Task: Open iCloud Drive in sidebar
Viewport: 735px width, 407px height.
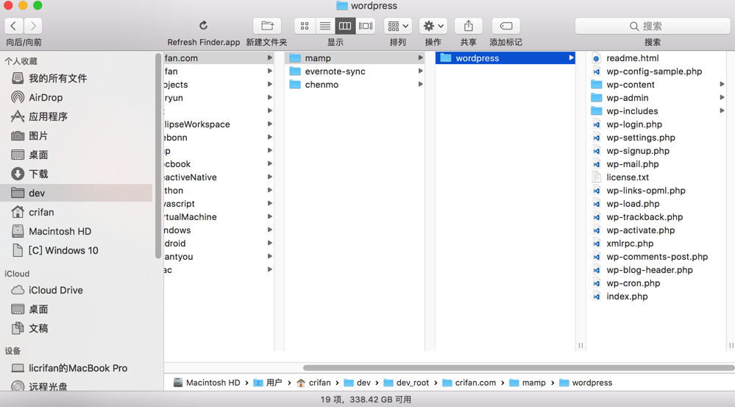Action: [x=56, y=290]
